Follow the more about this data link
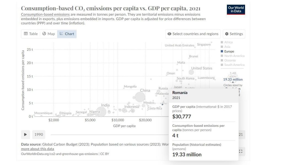282x165 pixels. pyautogui.click(x=37, y=149)
